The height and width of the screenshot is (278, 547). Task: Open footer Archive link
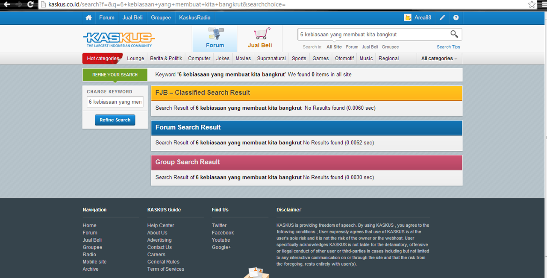[91, 269]
